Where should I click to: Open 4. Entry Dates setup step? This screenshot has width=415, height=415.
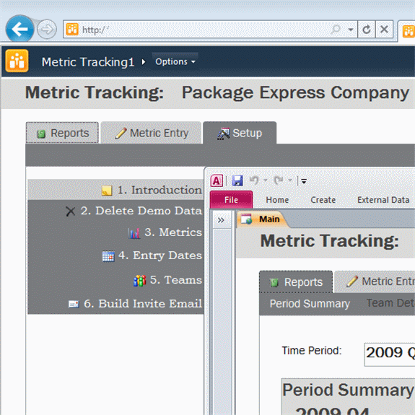(x=116, y=255)
